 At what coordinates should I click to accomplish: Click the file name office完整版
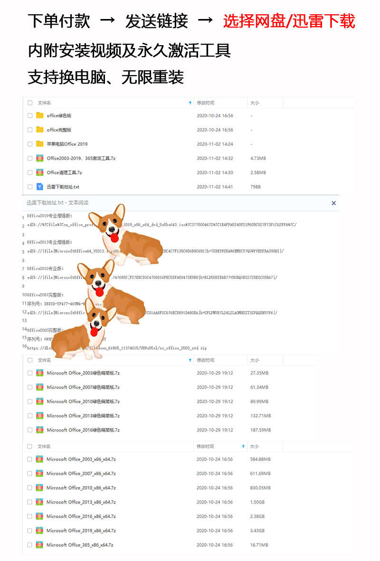click(x=59, y=130)
